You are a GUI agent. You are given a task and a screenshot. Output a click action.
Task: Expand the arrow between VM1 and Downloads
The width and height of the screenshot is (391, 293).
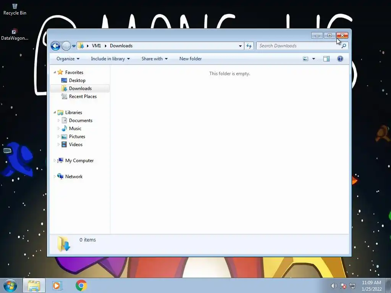pos(105,46)
